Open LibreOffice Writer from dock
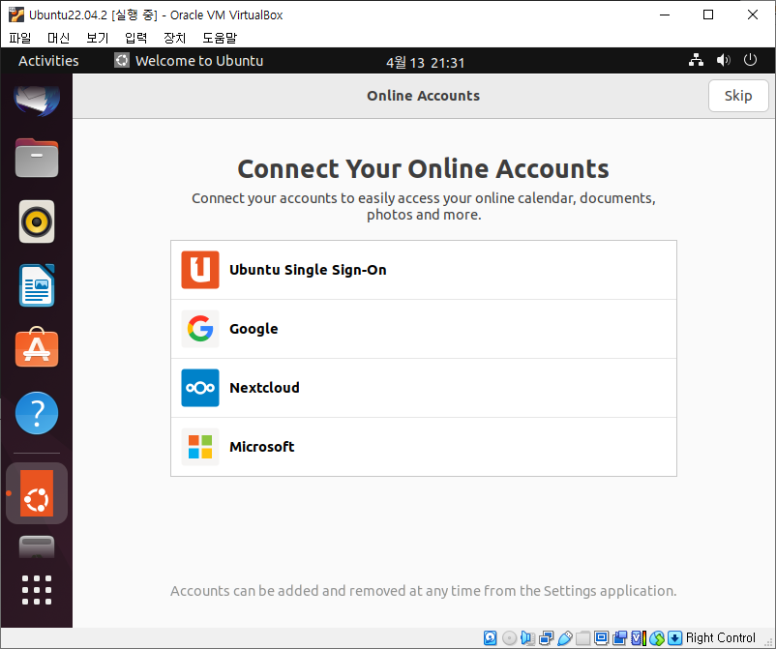Viewport: 776px width, 649px height. pyautogui.click(x=37, y=285)
